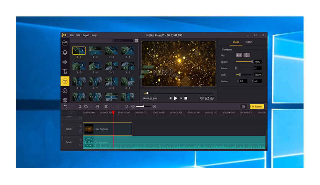The width and height of the screenshot is (320, 185).
Task: Click the zoom-out minus icon on timeline
Action: tap(133, 106)
